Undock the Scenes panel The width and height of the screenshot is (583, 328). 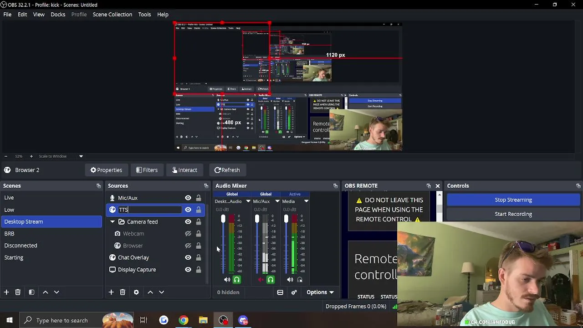[x=98, y=186]
